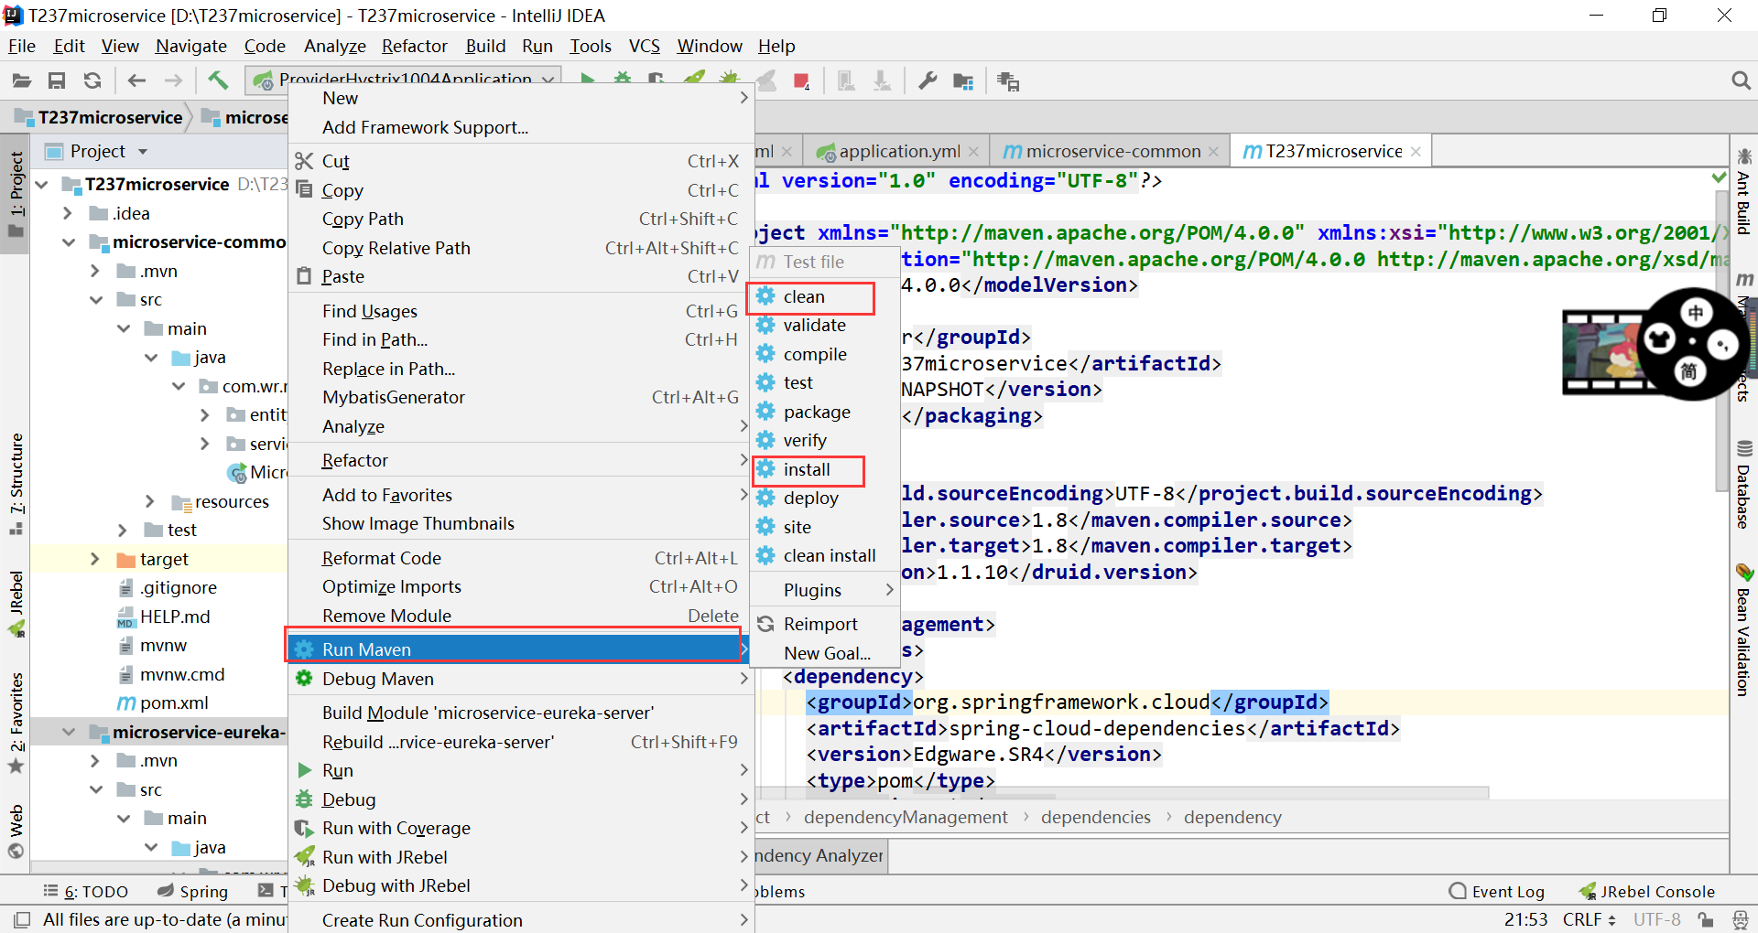Open Project Structure toolbar icon
This screenshot has height=933, width=1758.
963,80
